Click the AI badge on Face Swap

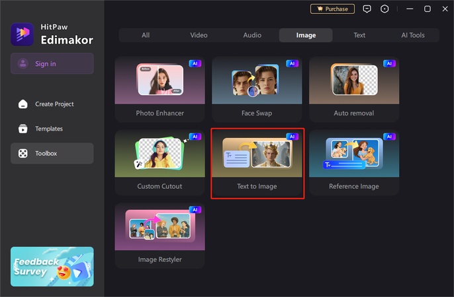coord(292,63)
